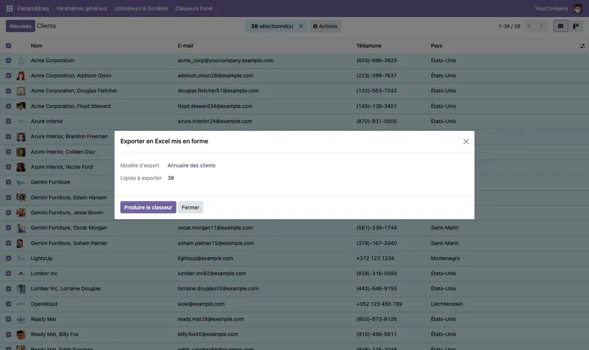
Task: Go to next page arrow
Action: (x=541, y=26)
